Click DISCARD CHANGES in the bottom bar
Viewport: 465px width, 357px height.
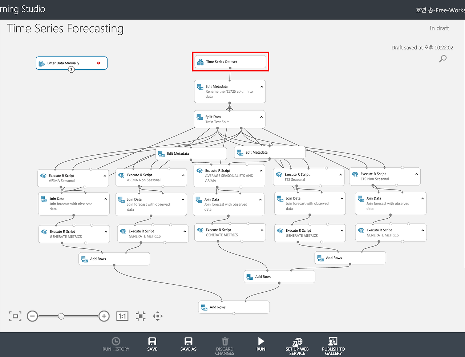pyautogui.click(x=225, y=346)
